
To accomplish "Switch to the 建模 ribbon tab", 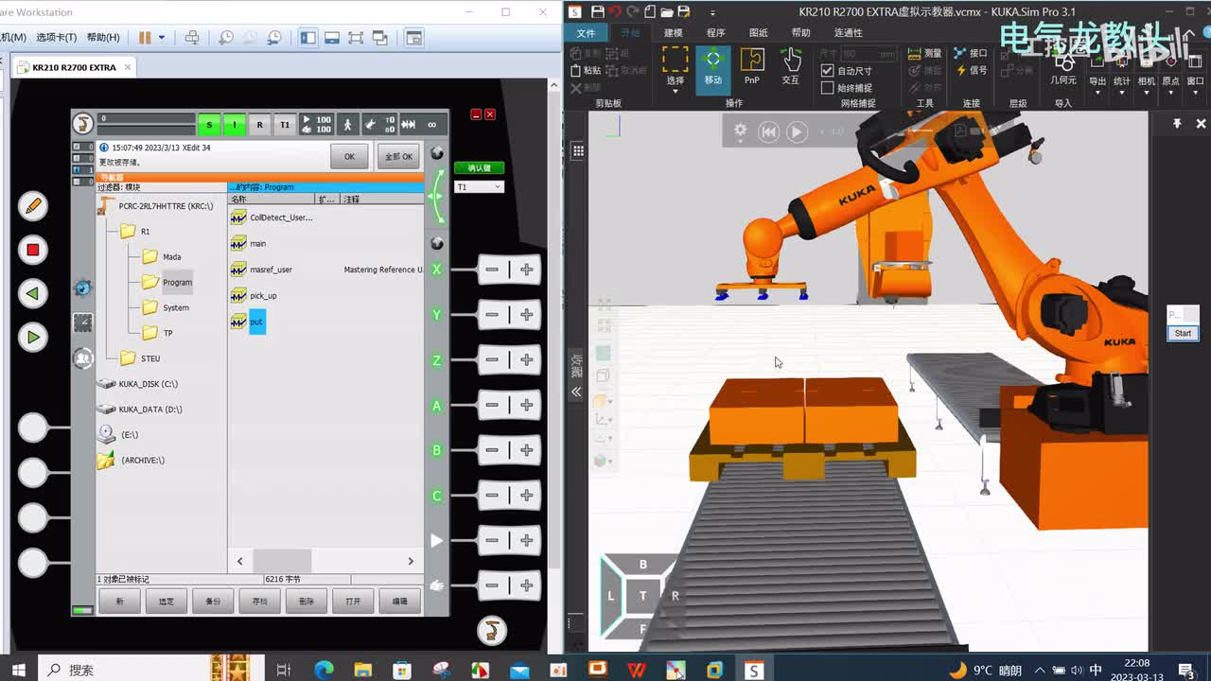I will [x=673, y=32].
